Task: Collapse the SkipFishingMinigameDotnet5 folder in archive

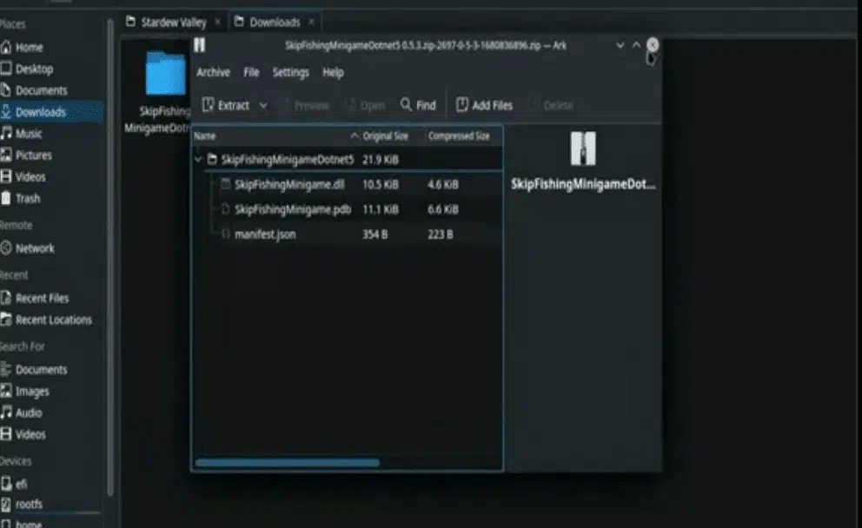Action: [198, 159]
